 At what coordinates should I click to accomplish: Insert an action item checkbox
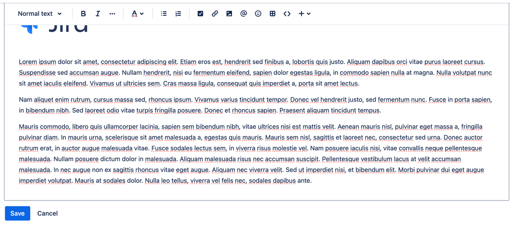pyautogui.click(x=200, y=14)
